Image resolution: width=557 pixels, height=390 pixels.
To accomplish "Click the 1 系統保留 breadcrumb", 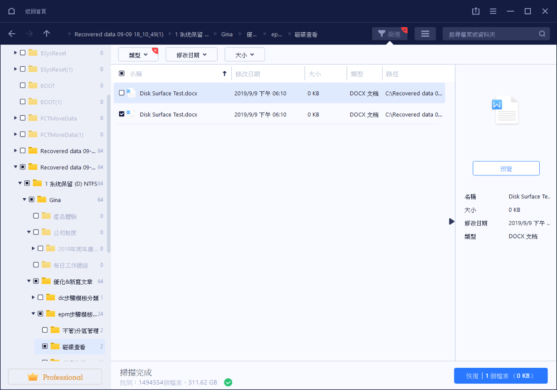I will tap(192, 34).
